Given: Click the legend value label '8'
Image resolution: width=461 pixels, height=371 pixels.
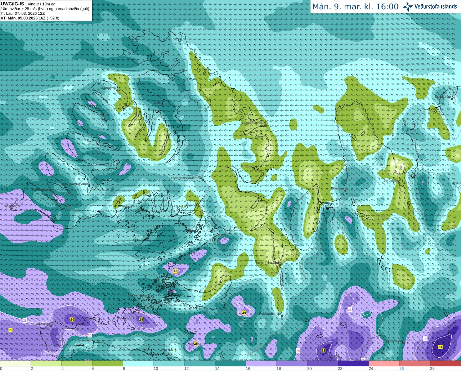Looking at the screenshot, I should coord(123,368).
